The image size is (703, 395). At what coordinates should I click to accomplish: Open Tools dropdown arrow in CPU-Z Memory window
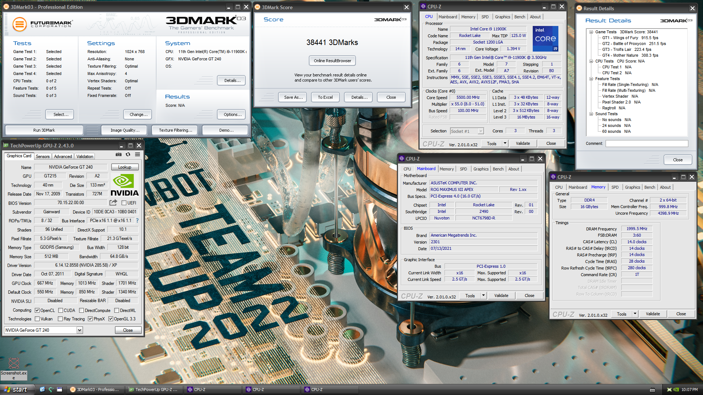(635, 314)
